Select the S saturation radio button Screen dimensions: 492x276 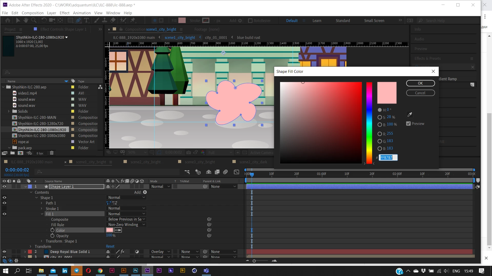[380, 117]
